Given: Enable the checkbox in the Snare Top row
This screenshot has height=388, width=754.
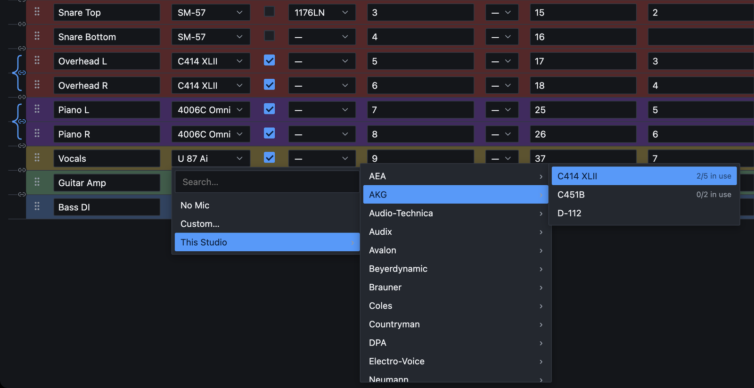Looking at the screenshot, I should pyautogui.click(x=270, y=11).
